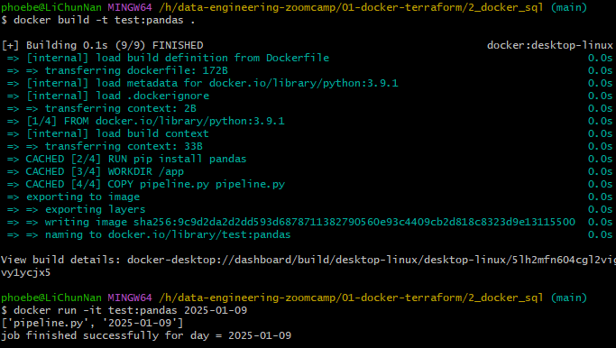Click the 'CACHED [3/4] WORKDIR /app' line
The height and width of the screenshot is (348, 616).
(96, 171)
